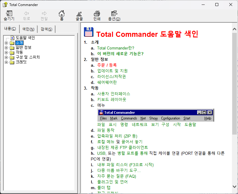This screenshot has height=194, width=238.
Task: Open '로컬 메뉴' link
Action: (x=106, y=142)
